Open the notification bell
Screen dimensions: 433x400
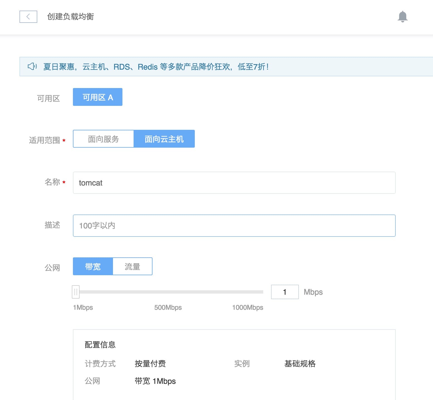tap(402, 17)
